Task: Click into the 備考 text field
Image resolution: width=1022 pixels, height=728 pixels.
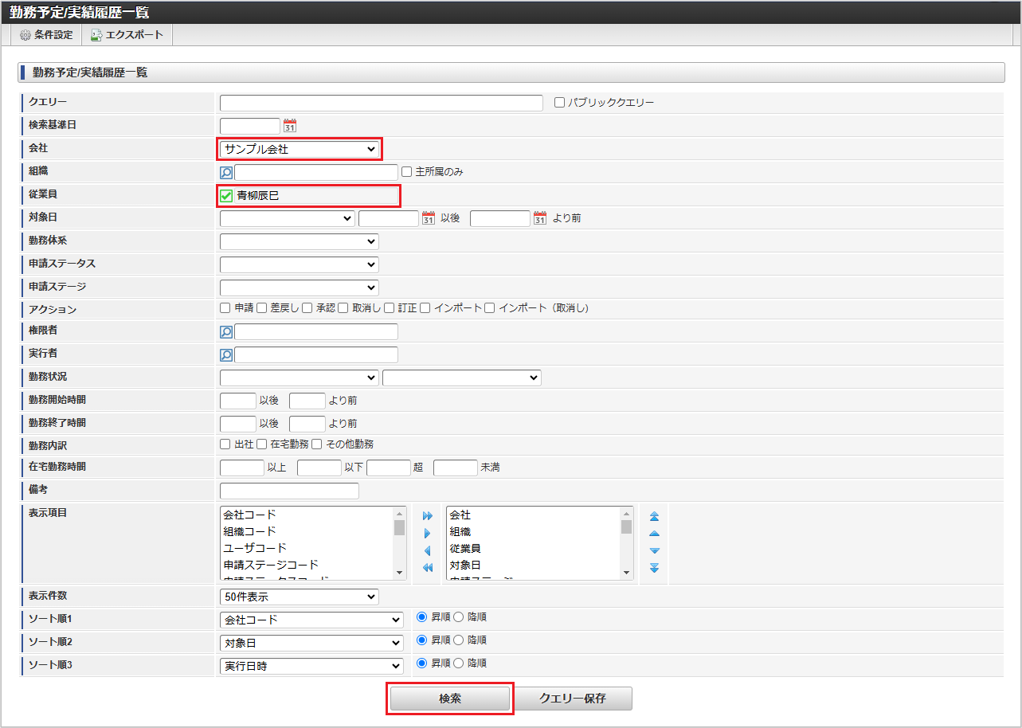Action: pyautogui.click(x=289, y=491)
